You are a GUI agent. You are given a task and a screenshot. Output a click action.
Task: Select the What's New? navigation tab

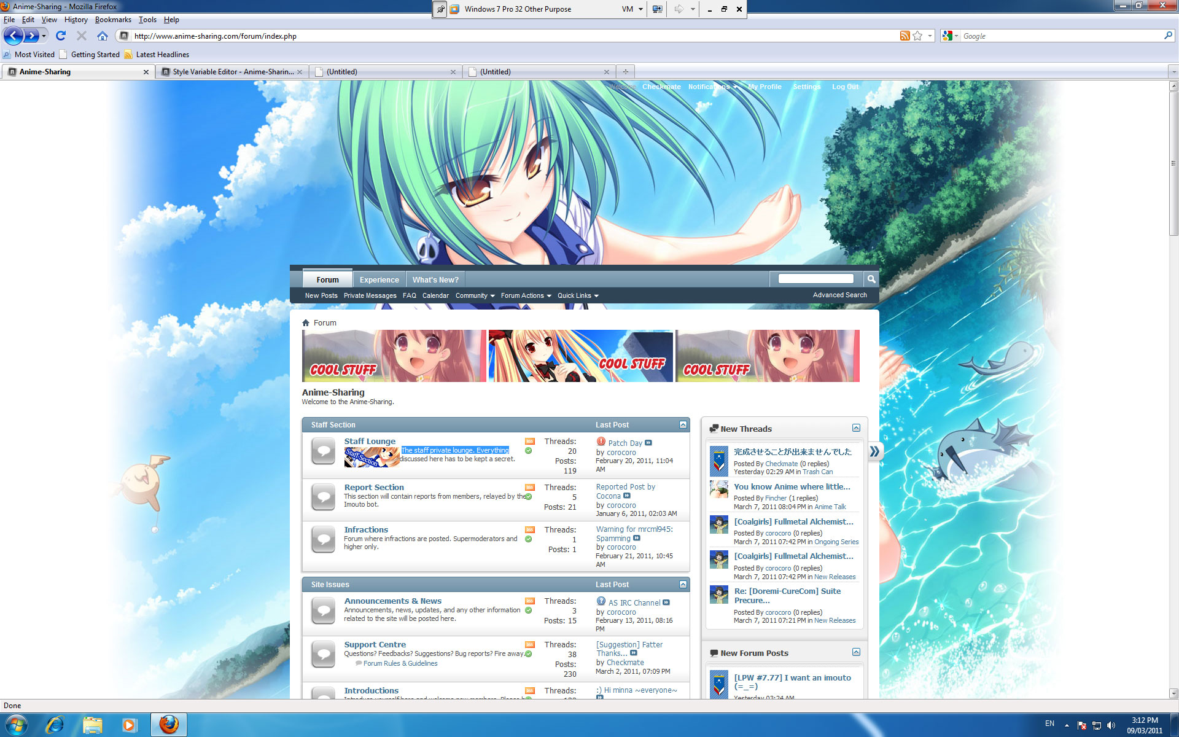point(435,280)
